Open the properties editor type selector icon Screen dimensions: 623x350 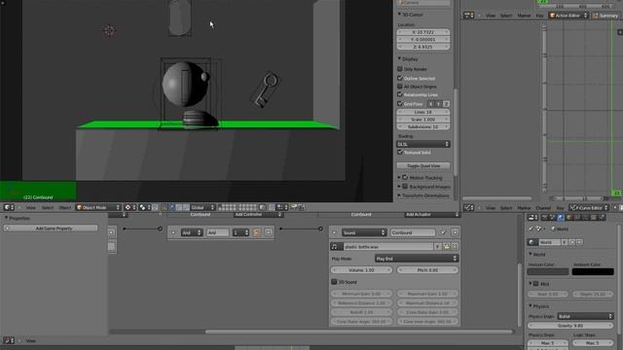tap(532, 218)
